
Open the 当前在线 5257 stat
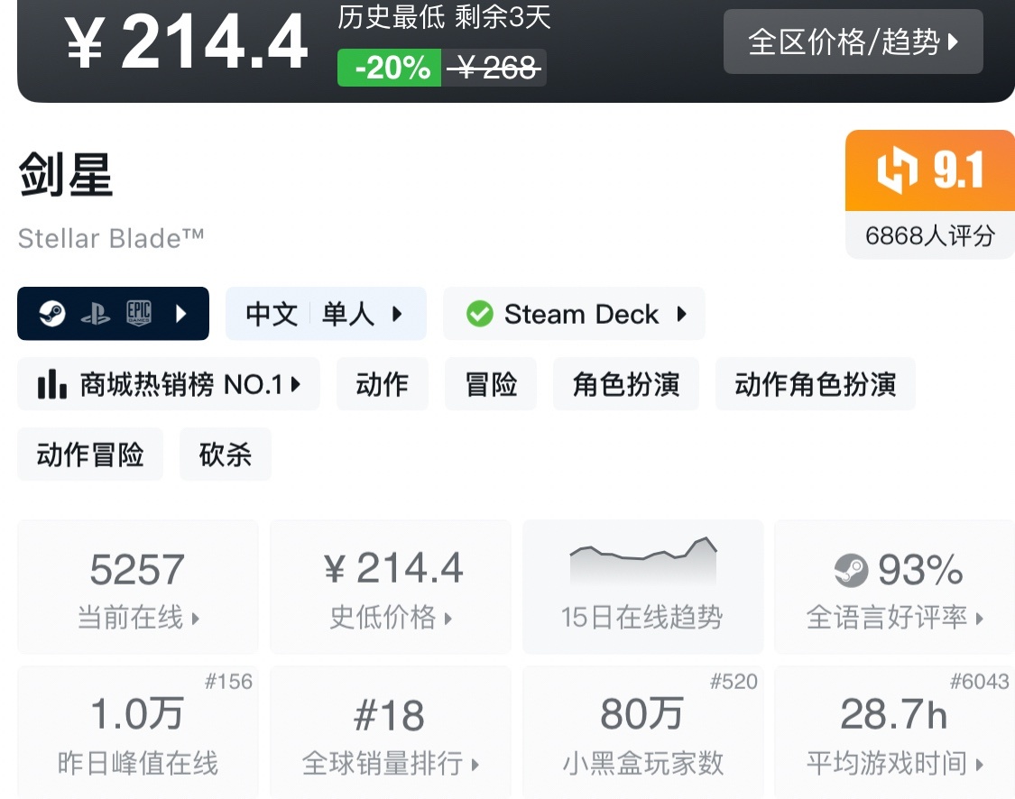pyautogui.click(x=137, y=586)
